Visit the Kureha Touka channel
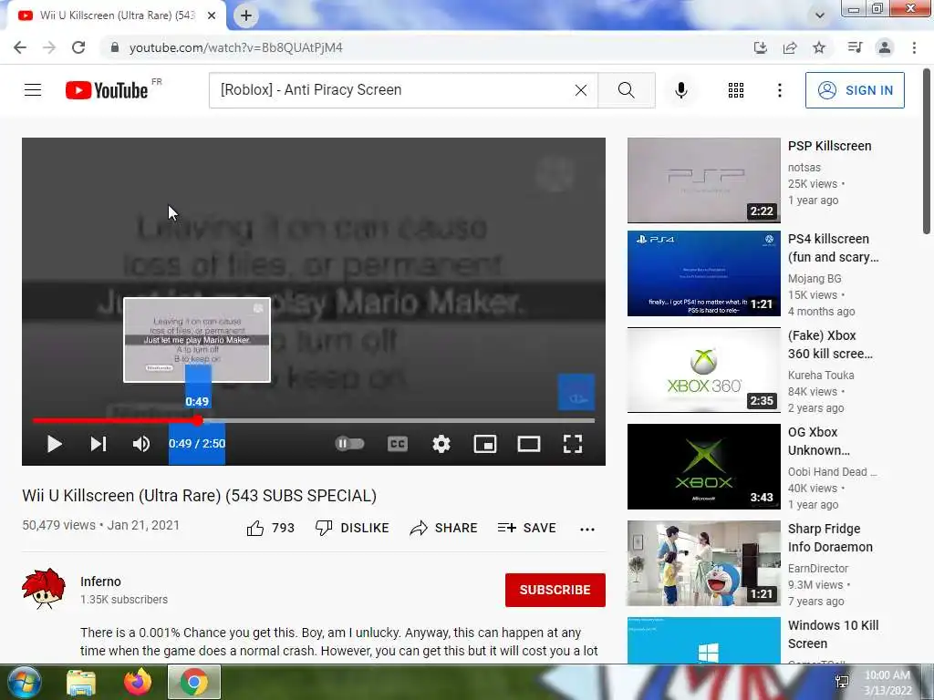Image resolution: width=934 pixels, height=700 pixels. [x=821, y=375]
